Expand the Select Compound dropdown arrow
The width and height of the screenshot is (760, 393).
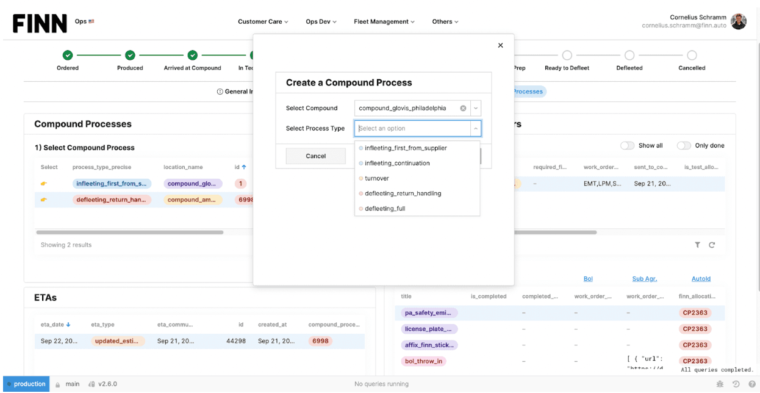coord(476,108)
